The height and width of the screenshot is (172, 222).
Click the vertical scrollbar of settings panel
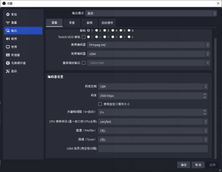click(216, 98)
